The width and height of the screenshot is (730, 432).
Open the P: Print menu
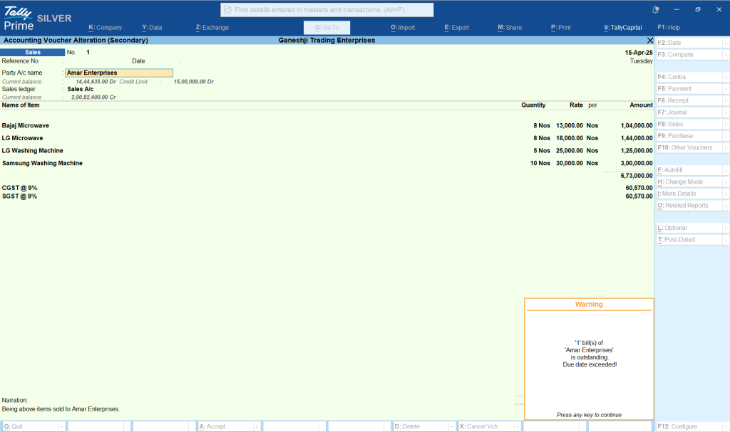561,28
